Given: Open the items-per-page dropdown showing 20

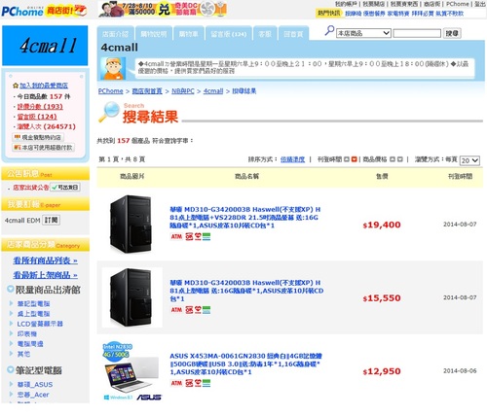Looking at the screenshot, I should click(469, 160).
